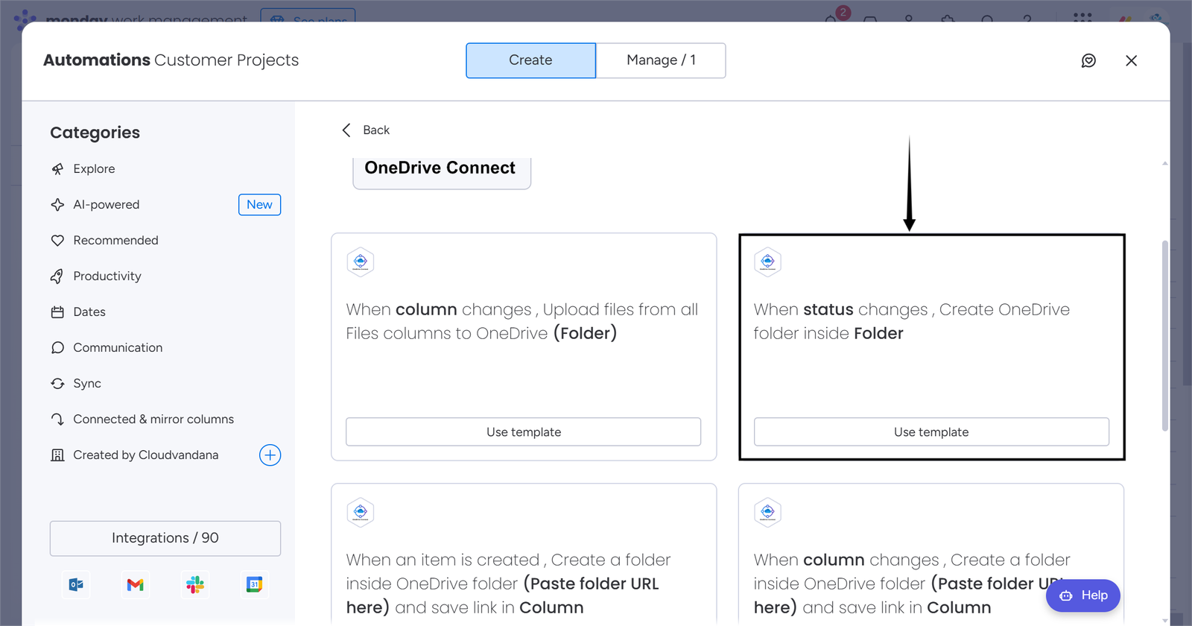Click the Recommended heart icon
The width and height of the screenshot is (1192, 626).
click(57, 241)
